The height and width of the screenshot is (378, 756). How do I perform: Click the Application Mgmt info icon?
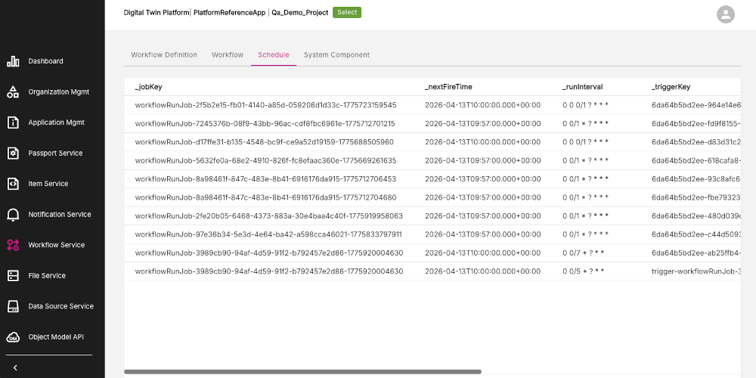[13, 122]
